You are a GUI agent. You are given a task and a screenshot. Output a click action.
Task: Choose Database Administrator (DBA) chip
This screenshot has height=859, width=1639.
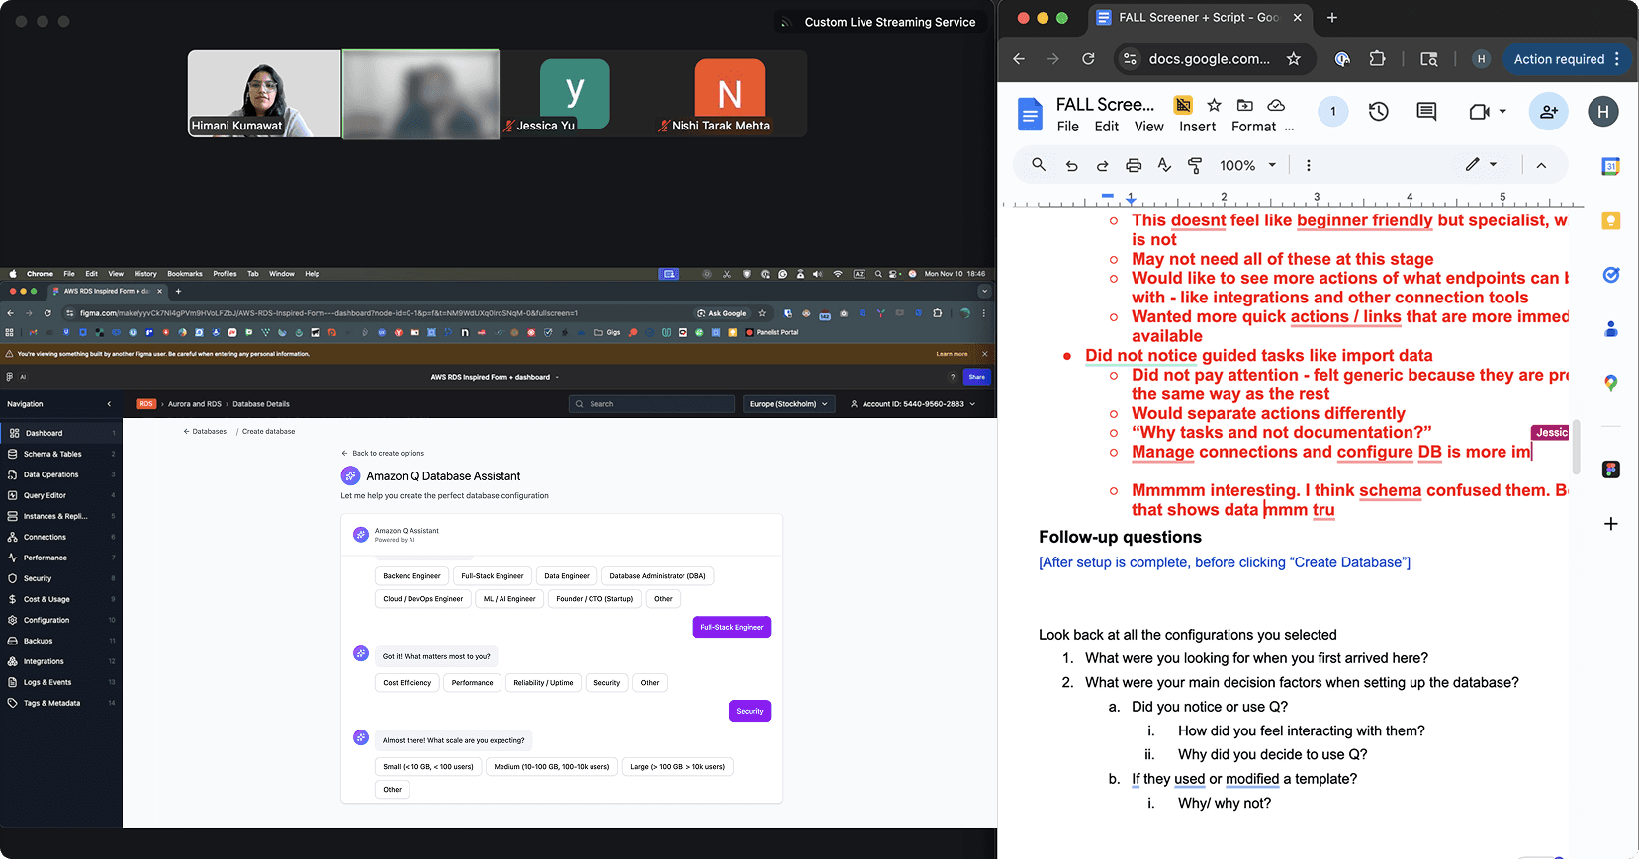click(658, 576)
